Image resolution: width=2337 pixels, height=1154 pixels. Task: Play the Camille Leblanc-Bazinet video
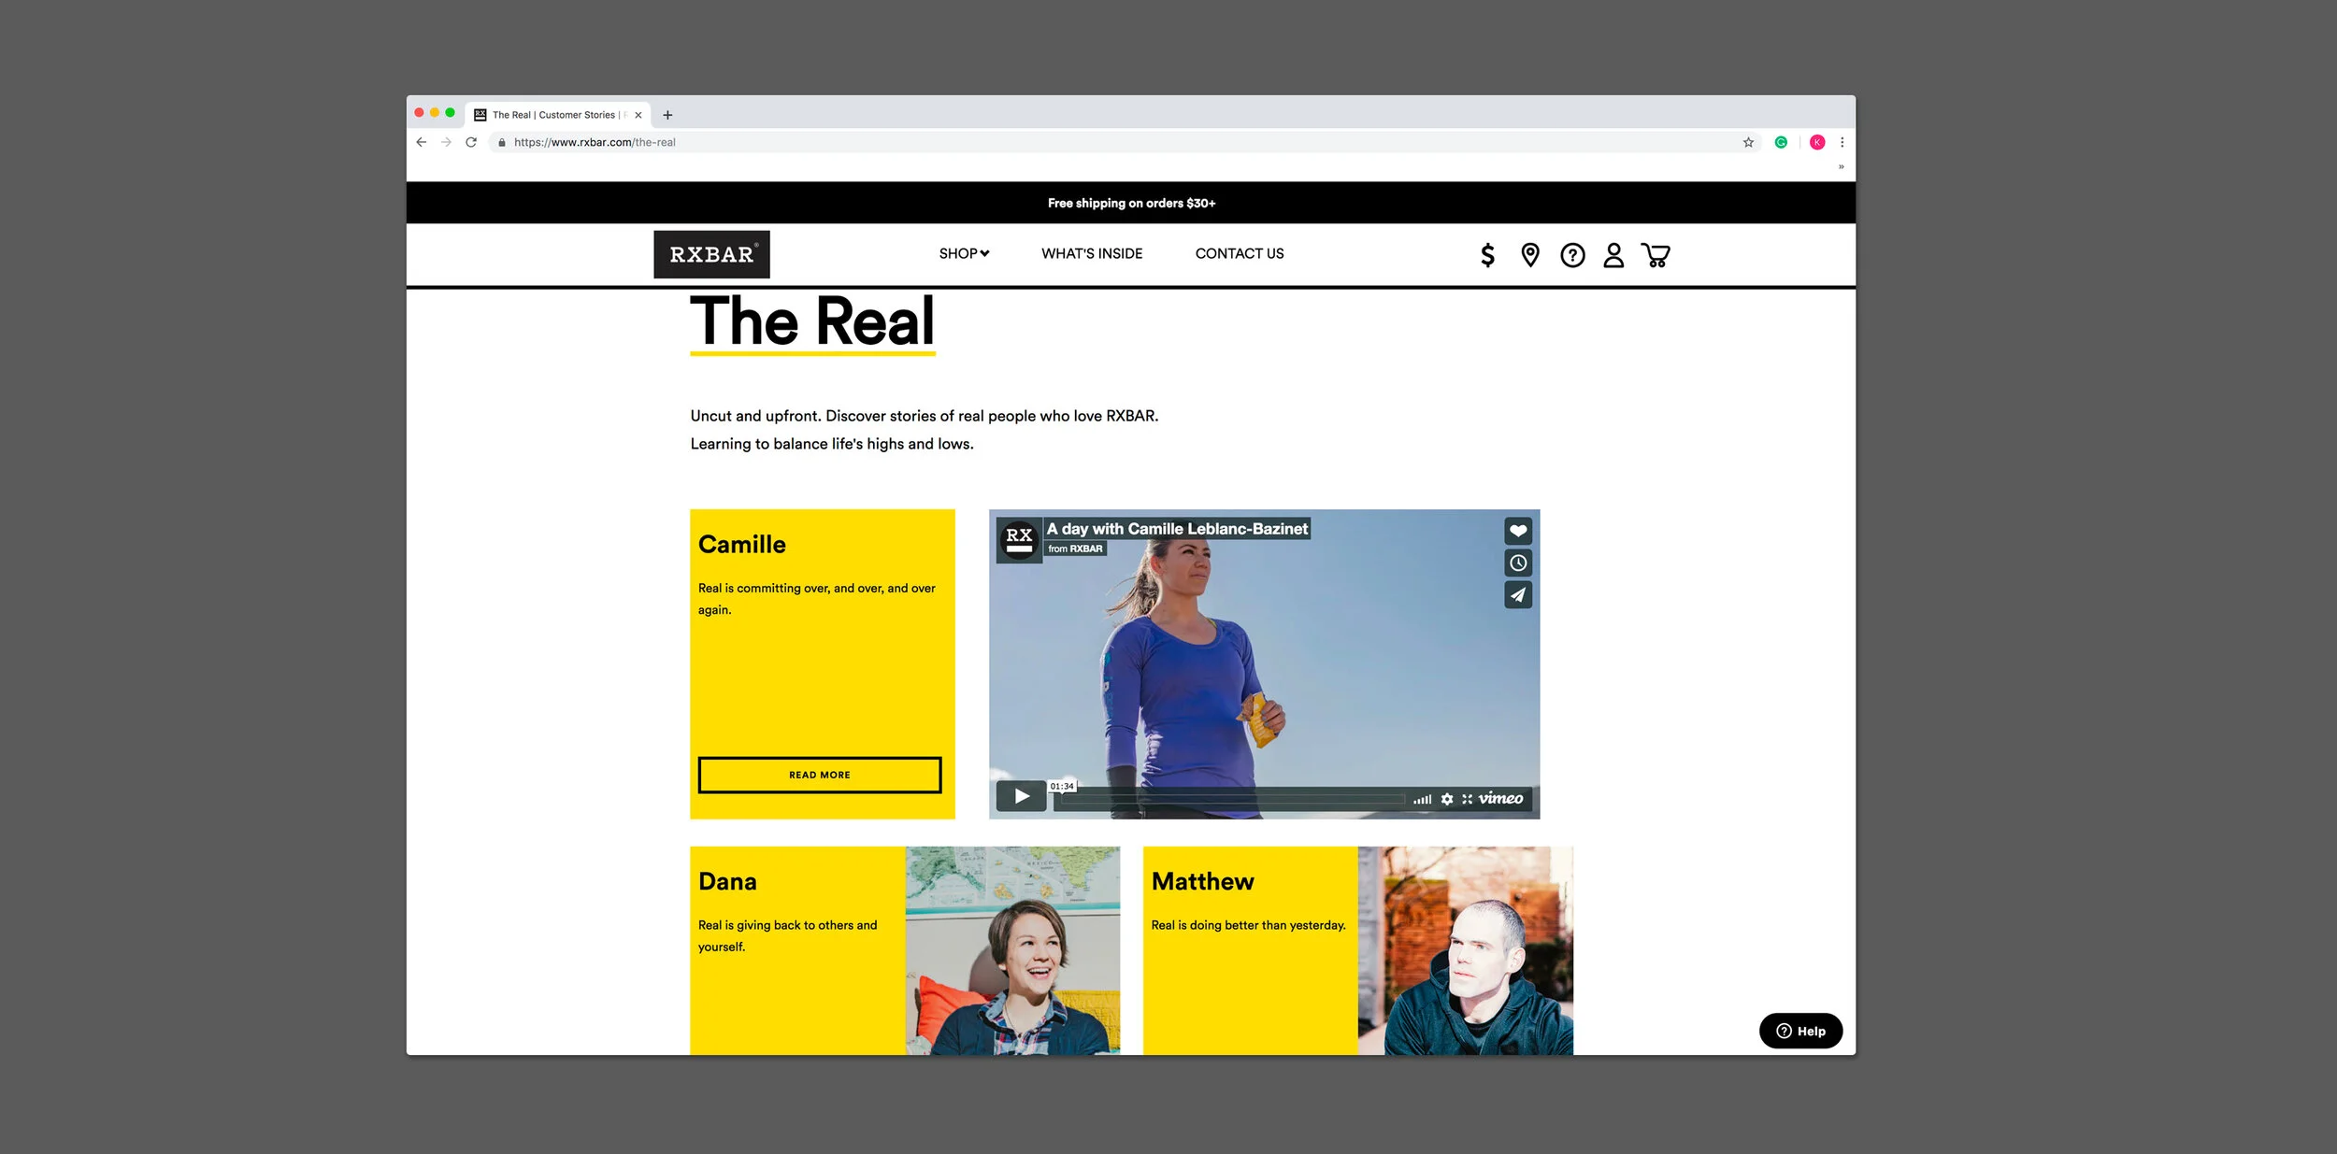pyautogui.click(x=1021, y=796)
